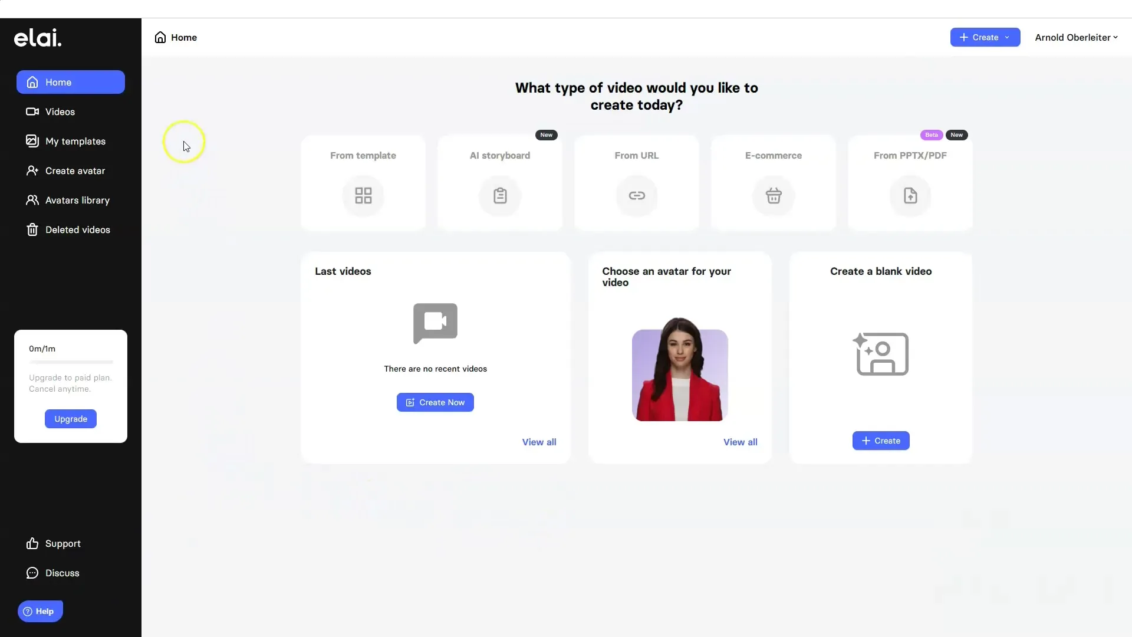Click the From URL creation icon
The width and height of the screenshot is (1132, 637).
tap(637, 195)
